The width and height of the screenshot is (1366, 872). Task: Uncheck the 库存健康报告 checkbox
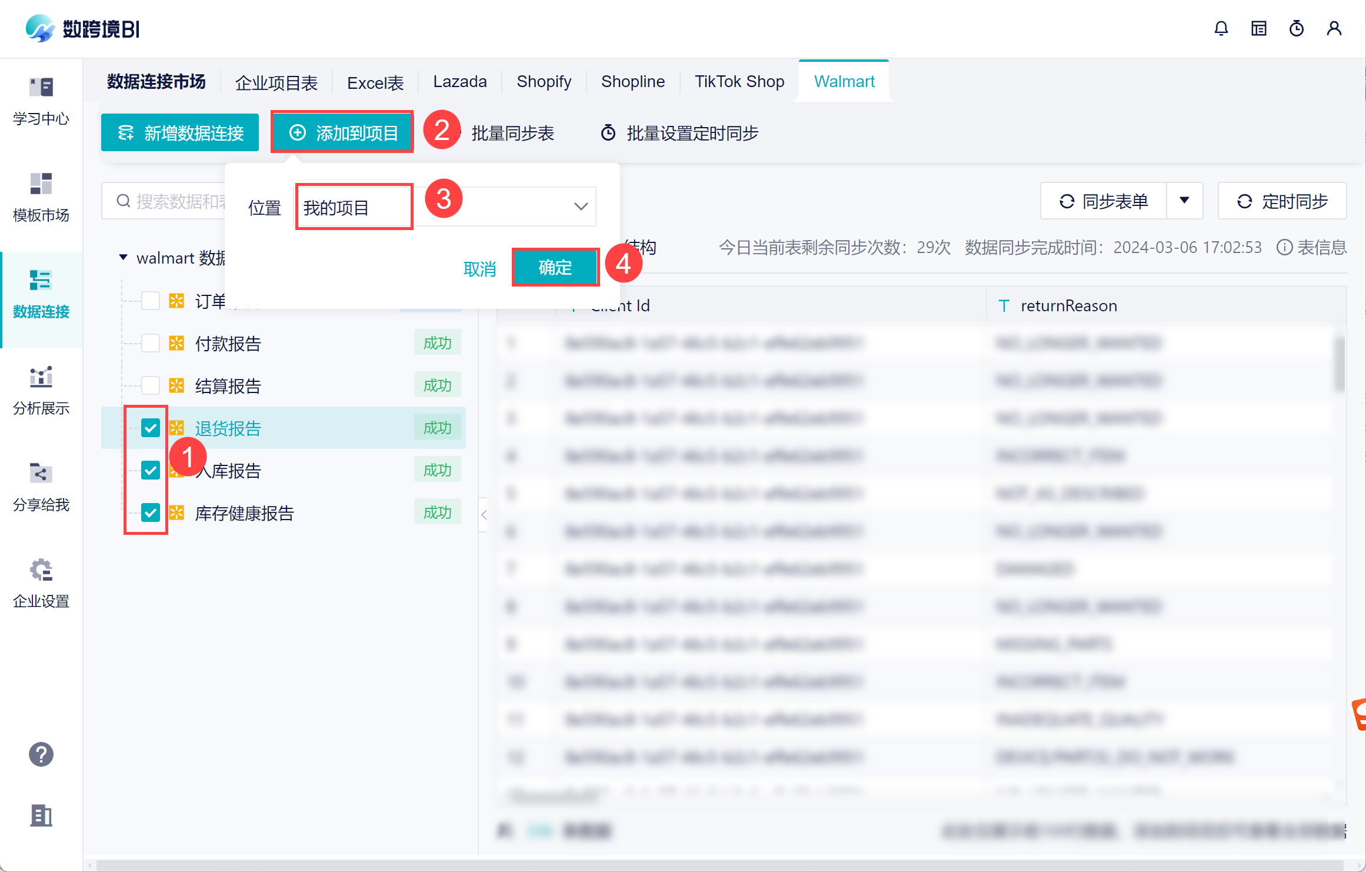pos(151,512)
